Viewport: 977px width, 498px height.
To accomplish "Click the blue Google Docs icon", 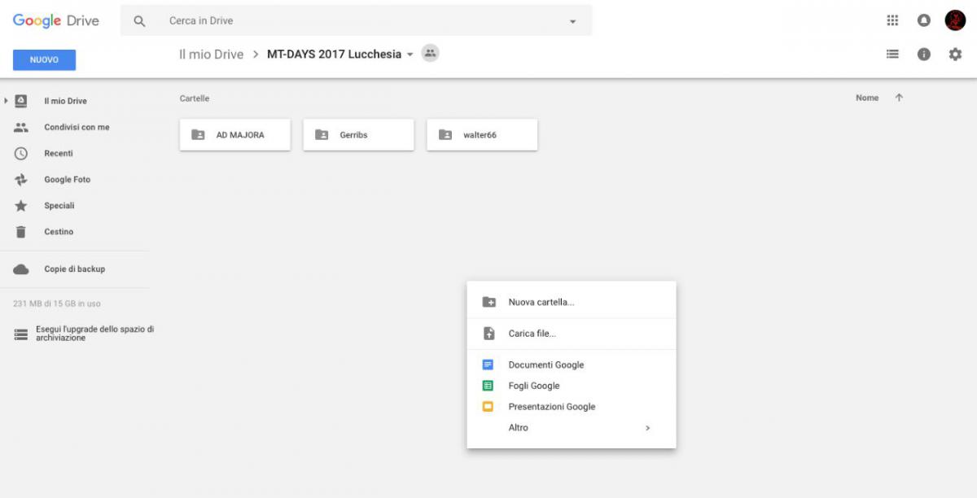I will click(488, 365).
